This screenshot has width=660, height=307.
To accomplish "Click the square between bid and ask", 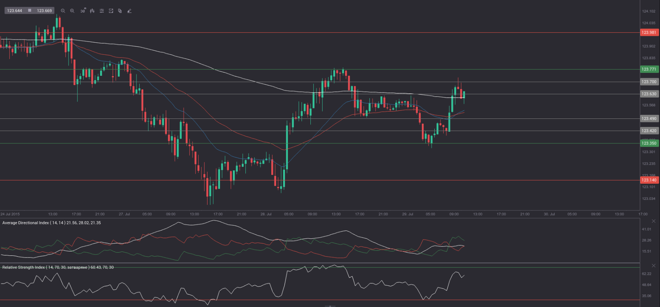I will [29, 10].
